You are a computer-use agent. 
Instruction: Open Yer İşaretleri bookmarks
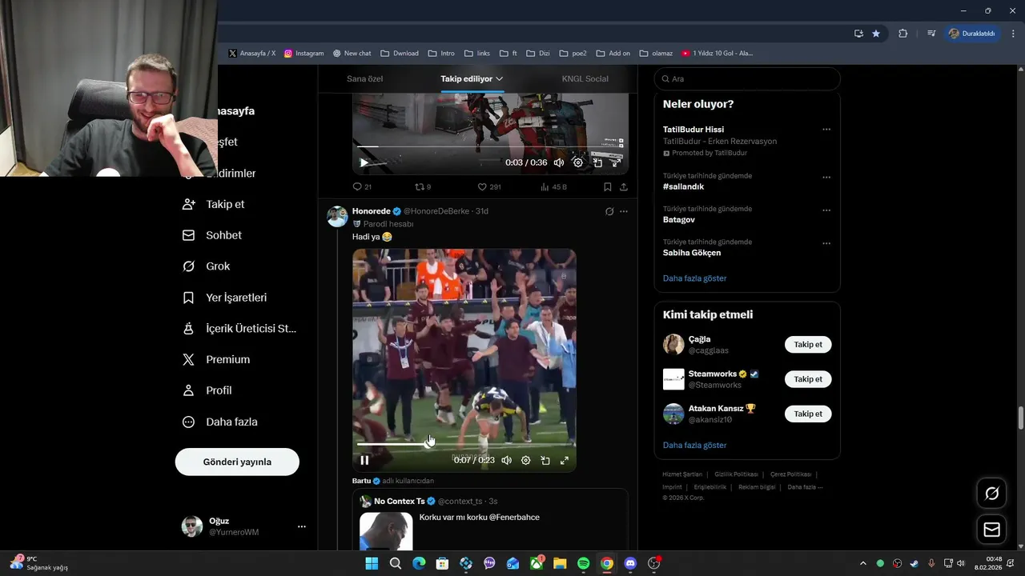225,298
